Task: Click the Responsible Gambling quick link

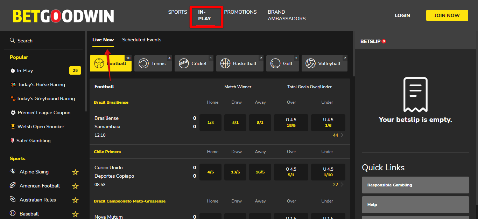Action: pos(415,185)
